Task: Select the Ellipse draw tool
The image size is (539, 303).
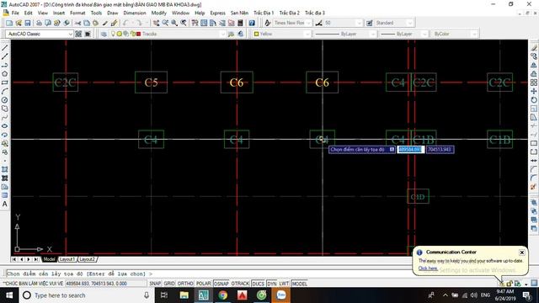Action: [x=5, y=126]
